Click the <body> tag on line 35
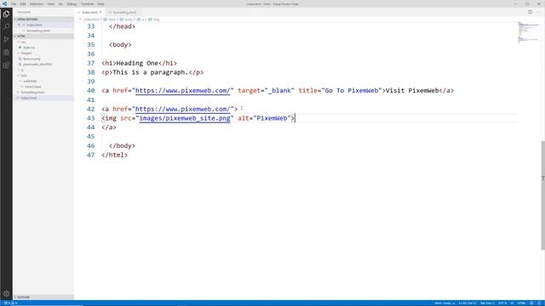The width and height of the screenshot is (545, 306). [120, 45]
